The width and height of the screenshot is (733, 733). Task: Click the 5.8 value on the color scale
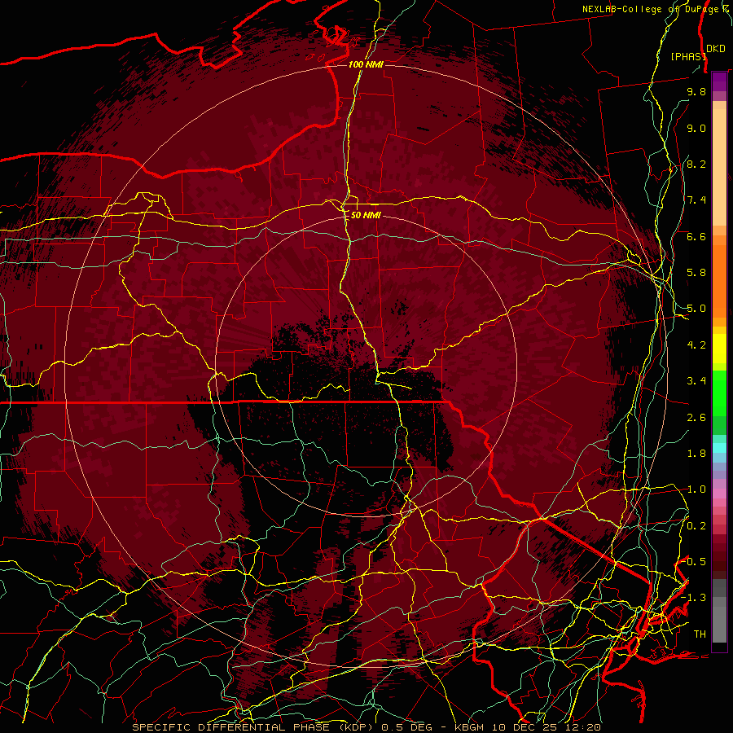(x=696, y=273)
